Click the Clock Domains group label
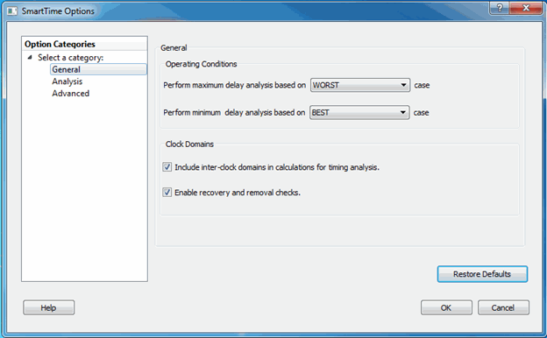Viewport: 547px width, 338px height. (x=189, y=144)
